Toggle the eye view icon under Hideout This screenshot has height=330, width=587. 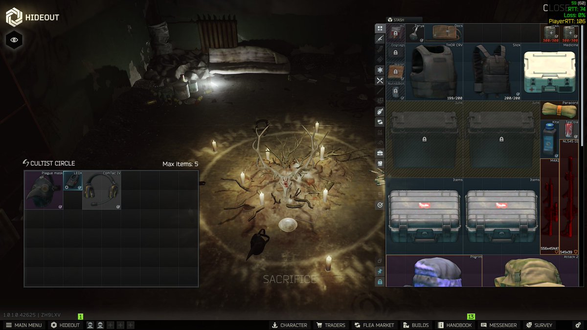(x=14, y=40)
